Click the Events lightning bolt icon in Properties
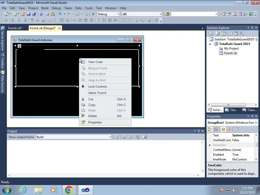Image resolution: width=260 pixels, height=195 pixels. pyautogui.click(x=229, y=129)
